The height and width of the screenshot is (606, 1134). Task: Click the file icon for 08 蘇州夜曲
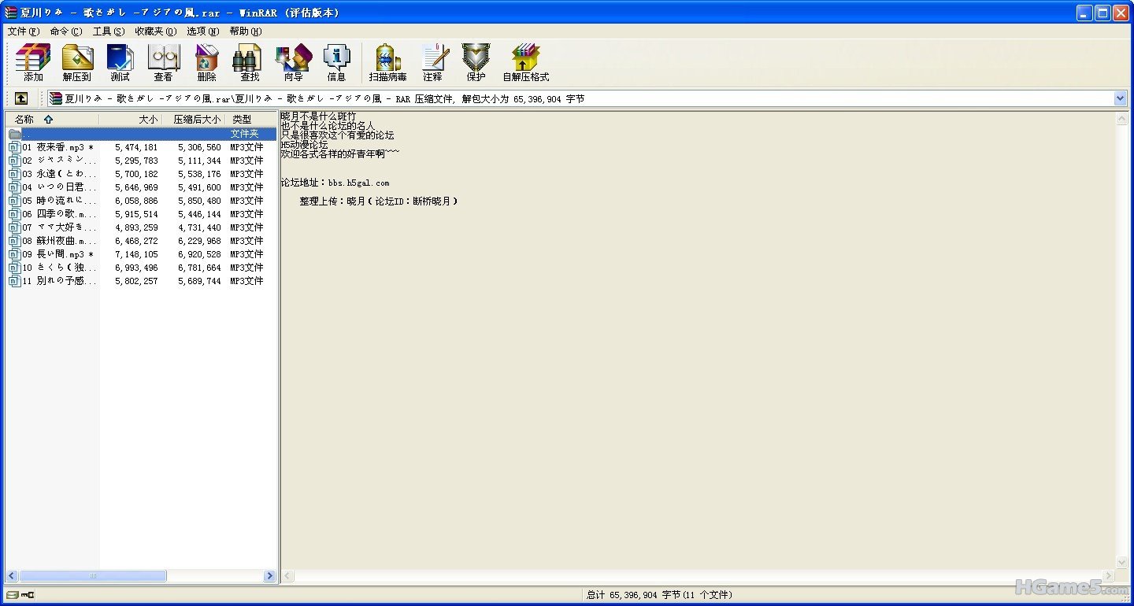click(x=14, y=241)
